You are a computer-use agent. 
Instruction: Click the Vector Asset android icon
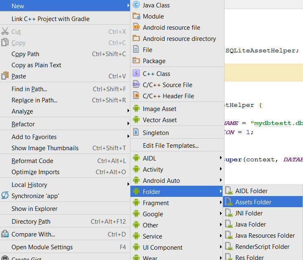(x=136, y=120)
